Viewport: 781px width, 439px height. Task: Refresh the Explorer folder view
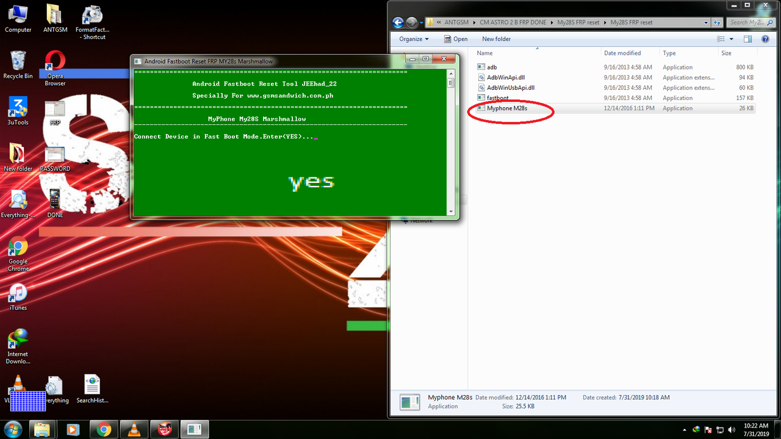coord(718,23)
